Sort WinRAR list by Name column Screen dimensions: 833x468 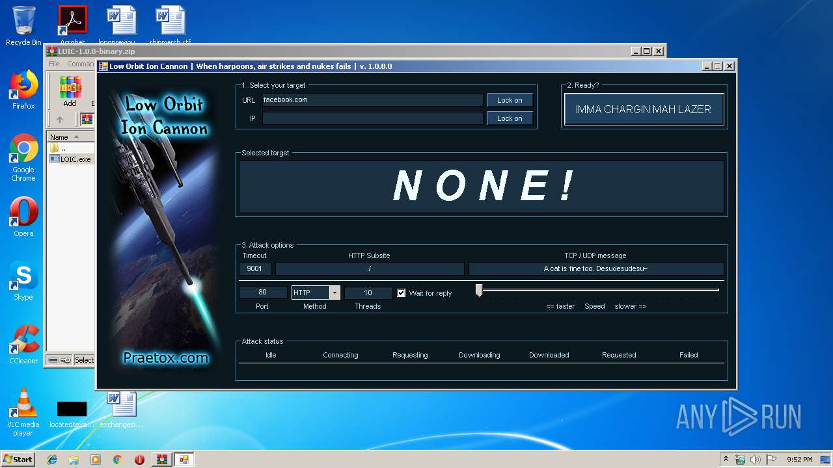pyautogui.click(x=70, y=137)
